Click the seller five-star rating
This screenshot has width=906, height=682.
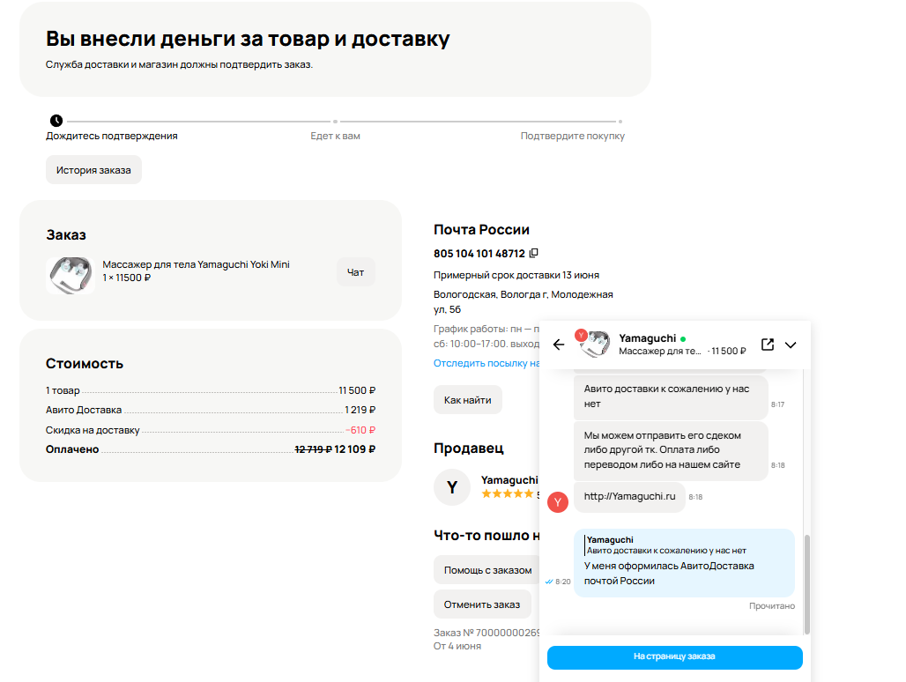pos(507,493)
